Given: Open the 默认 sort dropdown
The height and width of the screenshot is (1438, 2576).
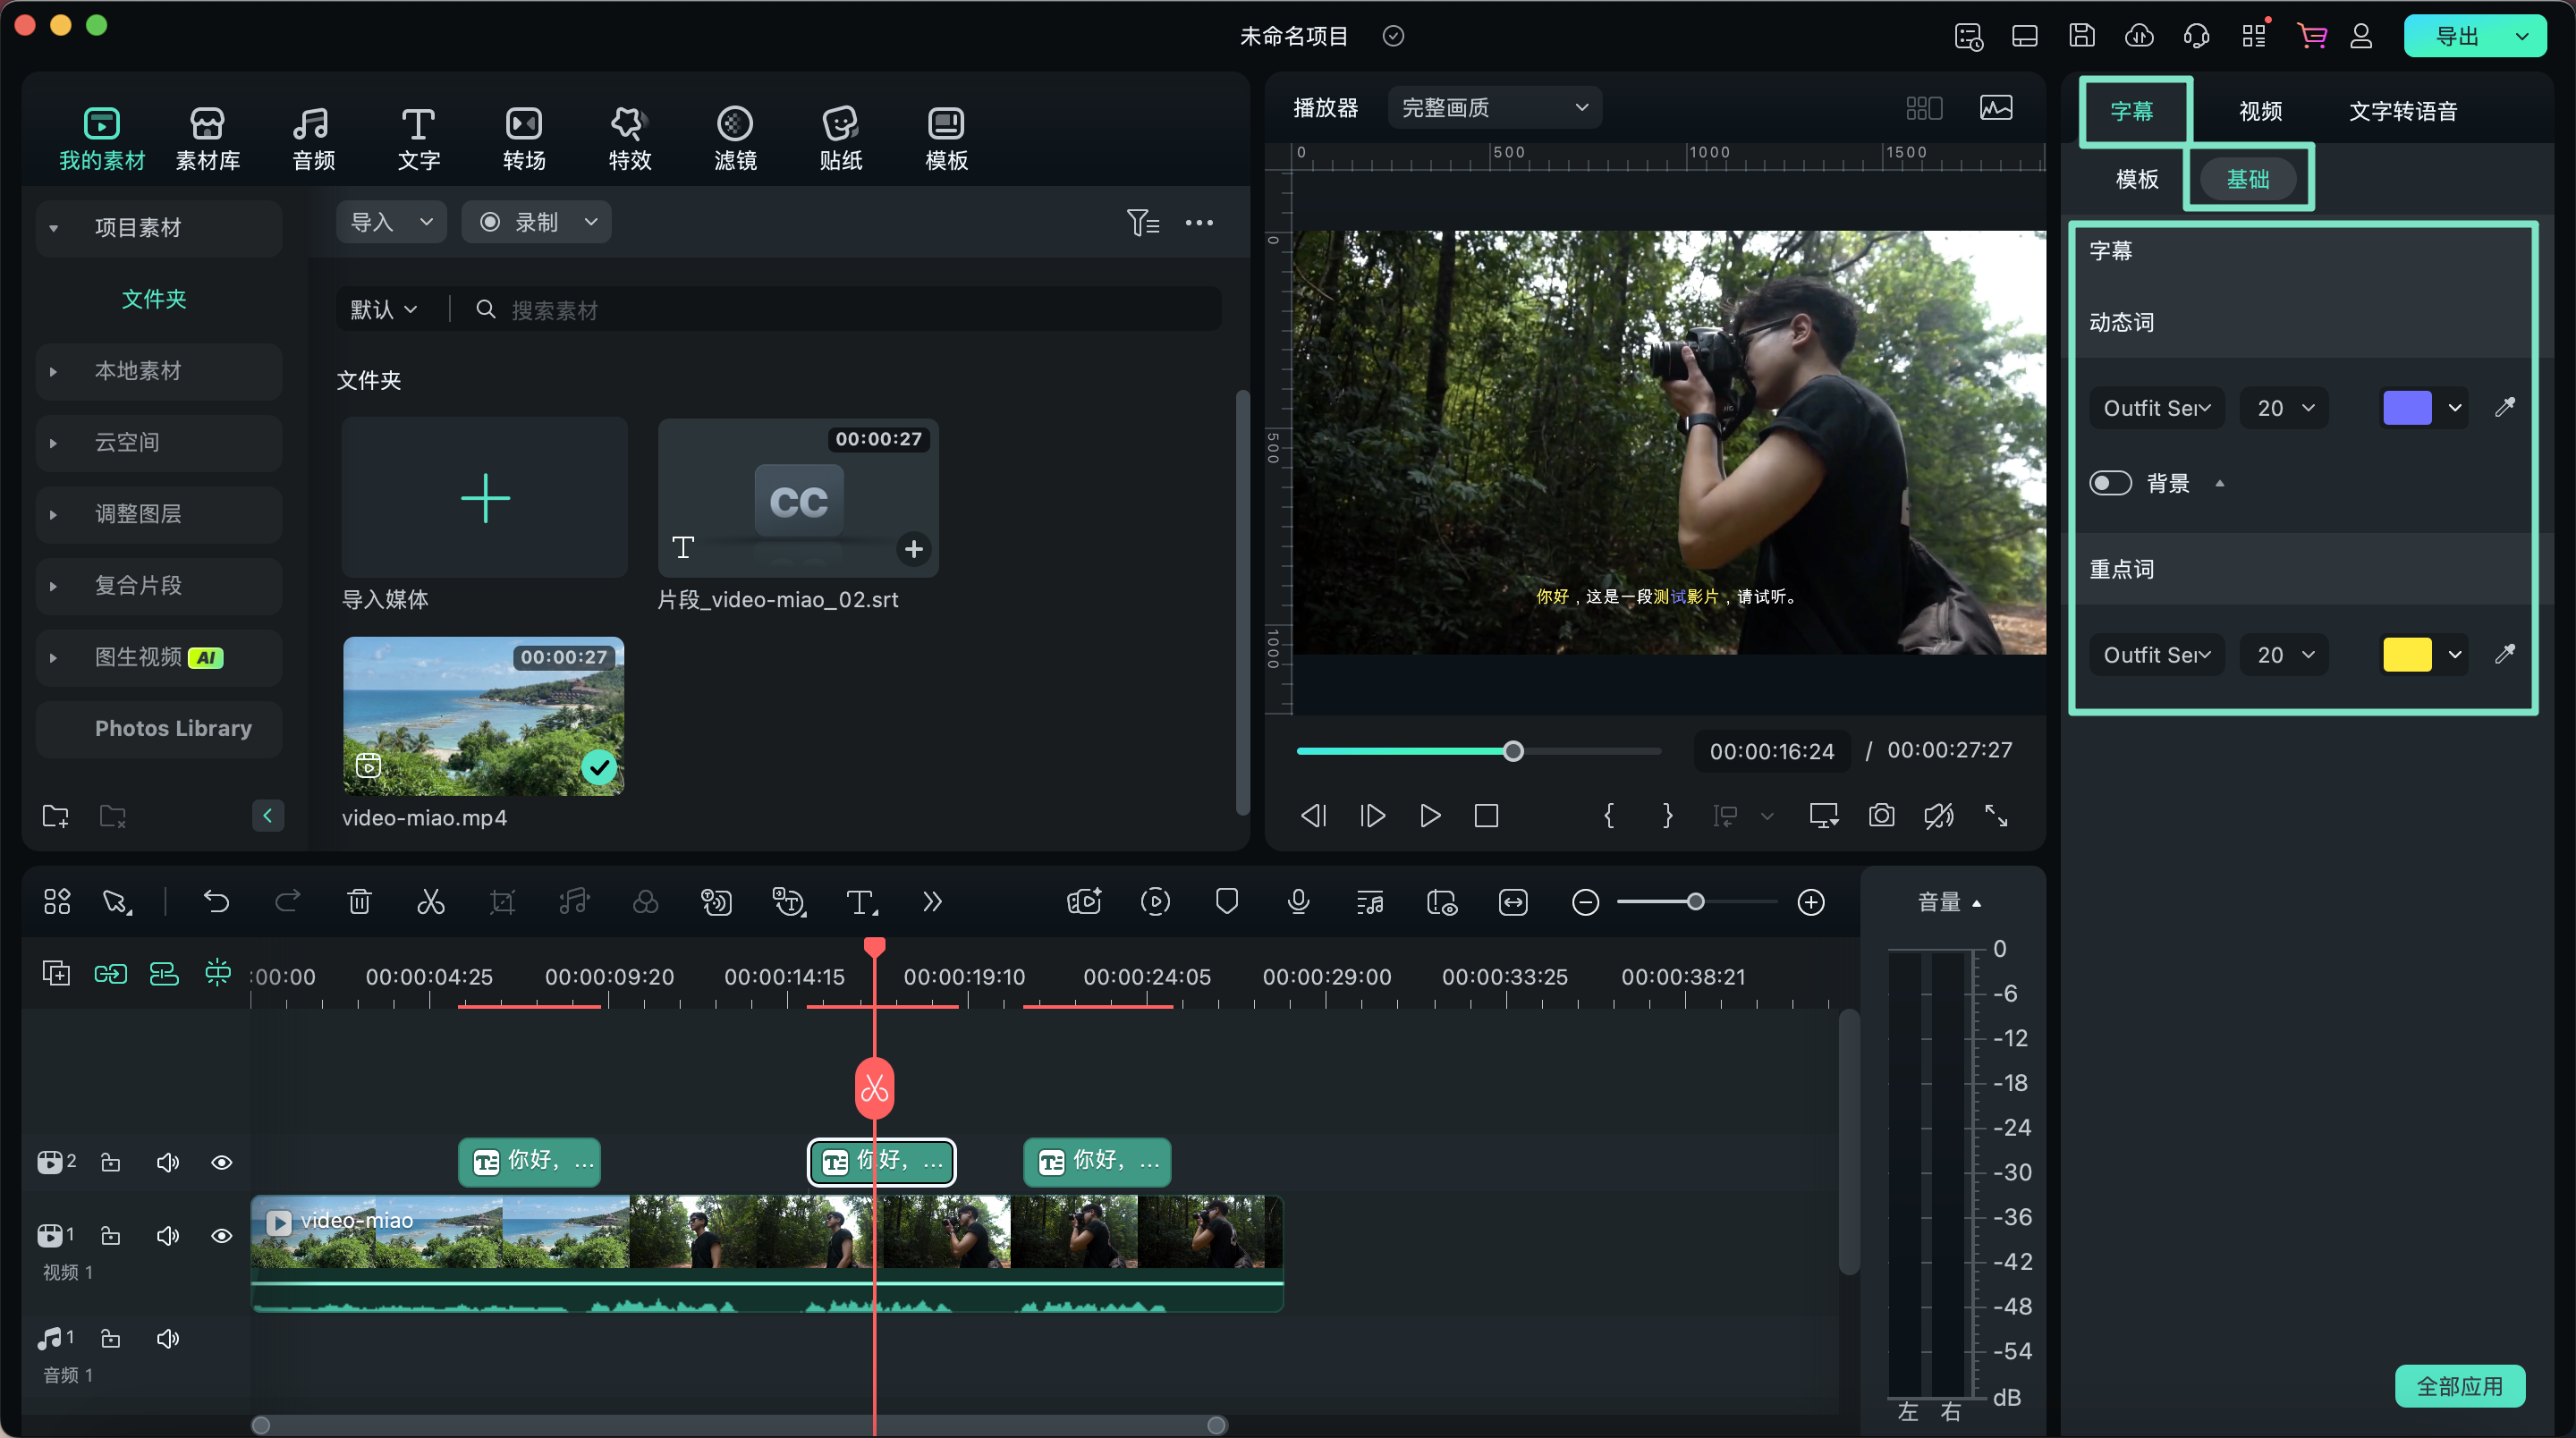Looking at the screenshot, I should (383, 310).
